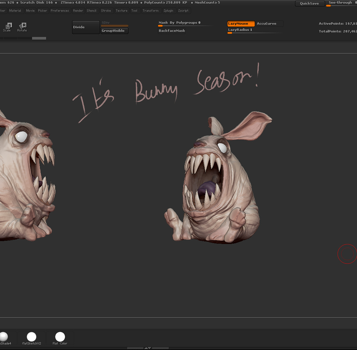Open the Movie menu
The height and width of the screenshot is (350, 357).
point(30,11)
